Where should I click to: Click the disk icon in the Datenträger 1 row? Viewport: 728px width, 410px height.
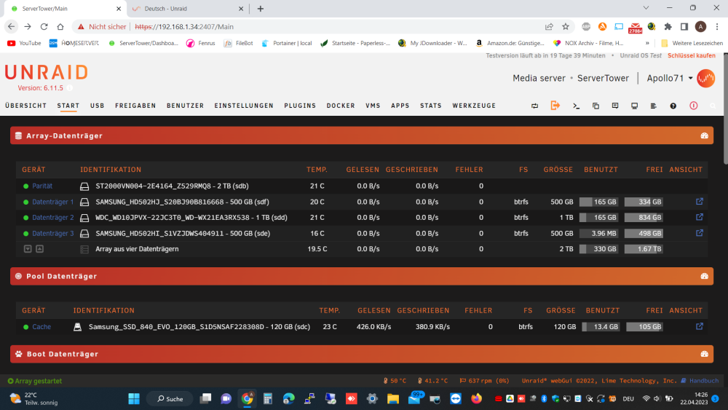[84, 202]
